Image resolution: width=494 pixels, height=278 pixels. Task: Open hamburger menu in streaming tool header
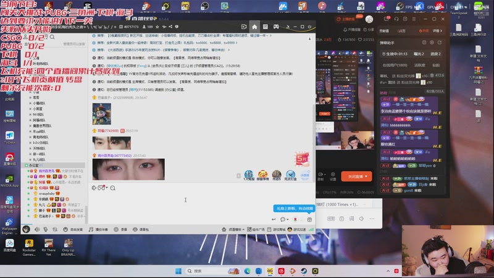[414, 19]
